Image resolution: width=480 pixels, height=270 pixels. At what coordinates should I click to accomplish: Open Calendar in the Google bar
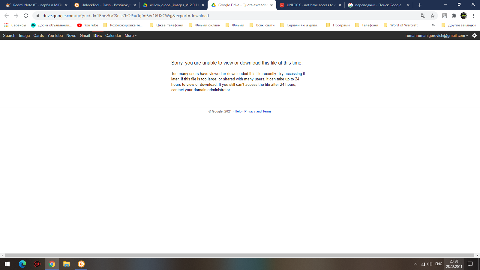[113, 35]
